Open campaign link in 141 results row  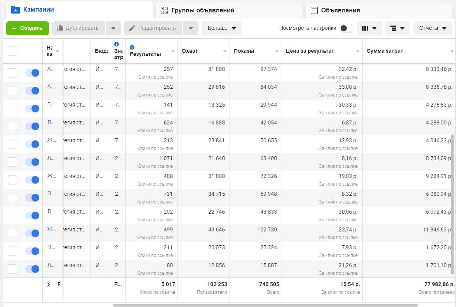[x=51, y=104]
